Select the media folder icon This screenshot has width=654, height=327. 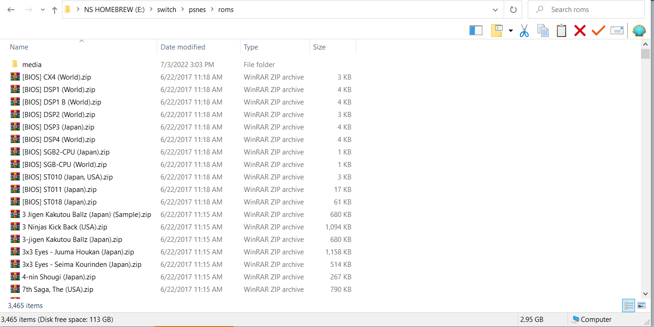pos(15,64)
